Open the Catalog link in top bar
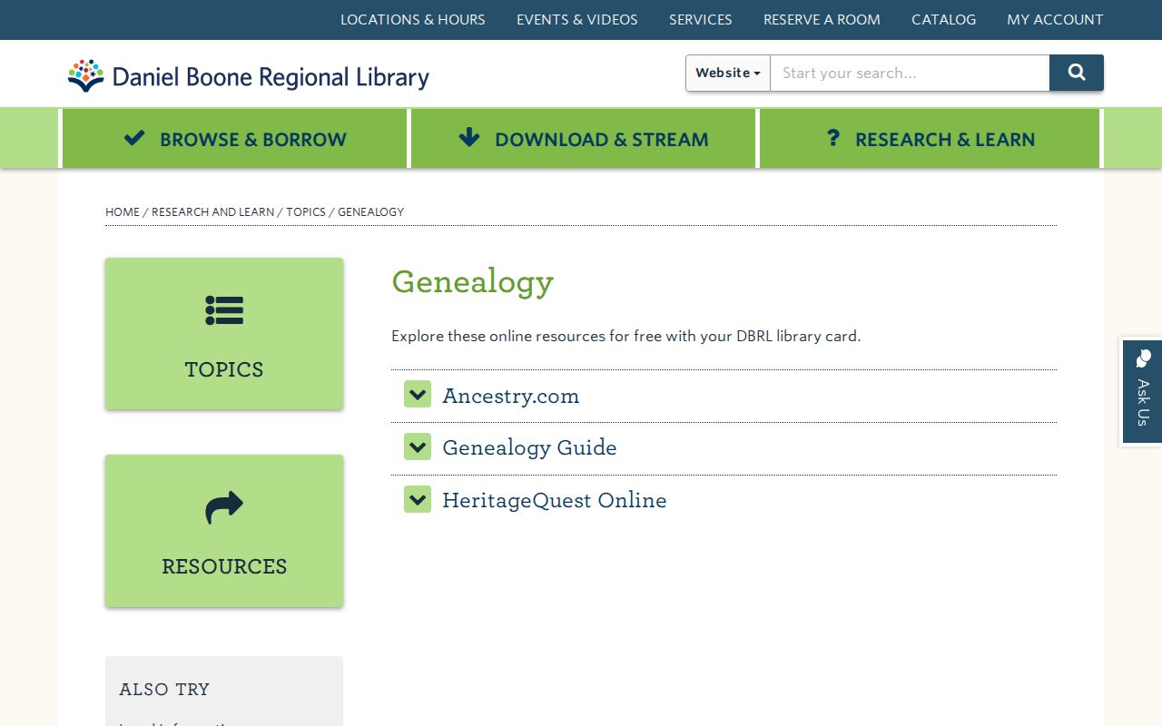 (944, 19)
